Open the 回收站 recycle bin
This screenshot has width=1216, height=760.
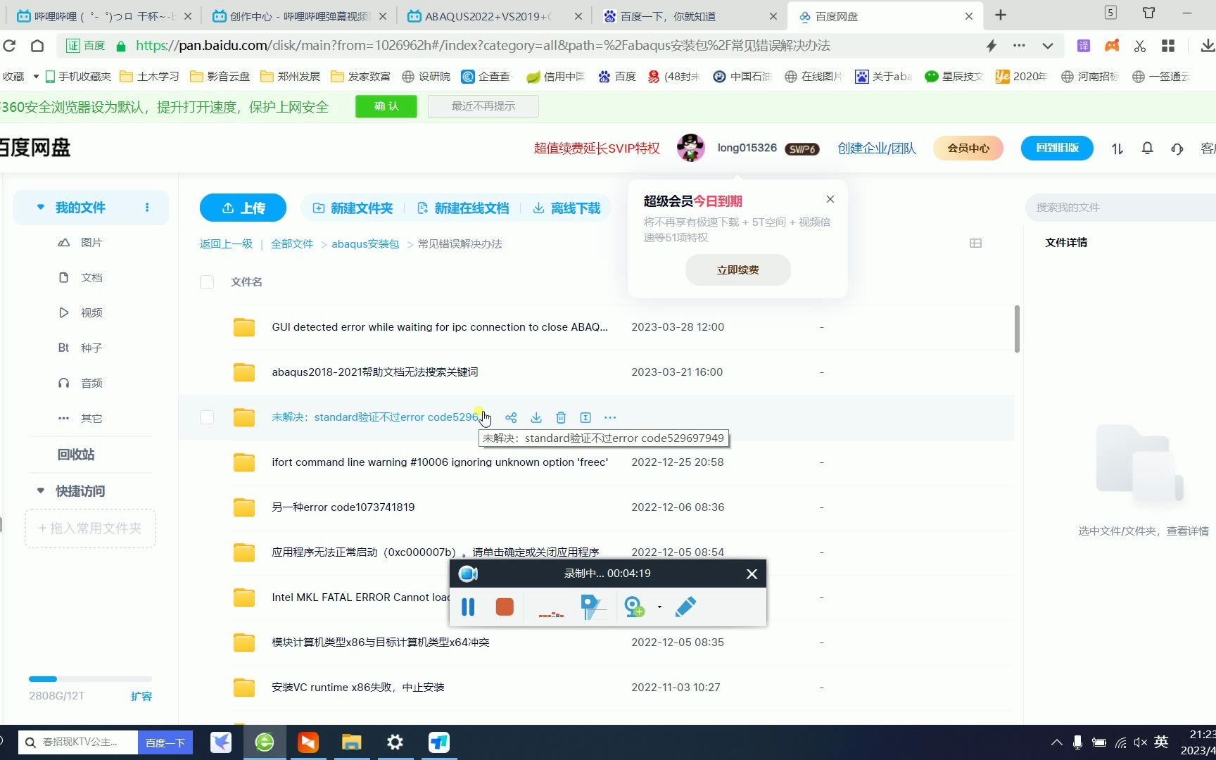point(76,455)
